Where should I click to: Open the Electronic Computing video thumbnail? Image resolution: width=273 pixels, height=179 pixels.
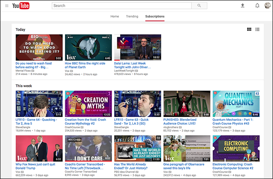[x=236, y=148]
